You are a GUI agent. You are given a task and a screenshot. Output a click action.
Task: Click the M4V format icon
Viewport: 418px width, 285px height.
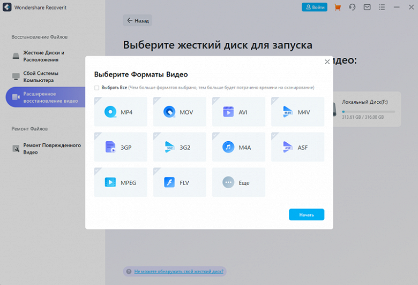(288, 112)
